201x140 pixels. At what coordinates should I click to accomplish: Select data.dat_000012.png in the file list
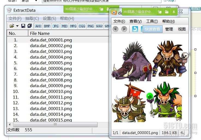point(51,103)
